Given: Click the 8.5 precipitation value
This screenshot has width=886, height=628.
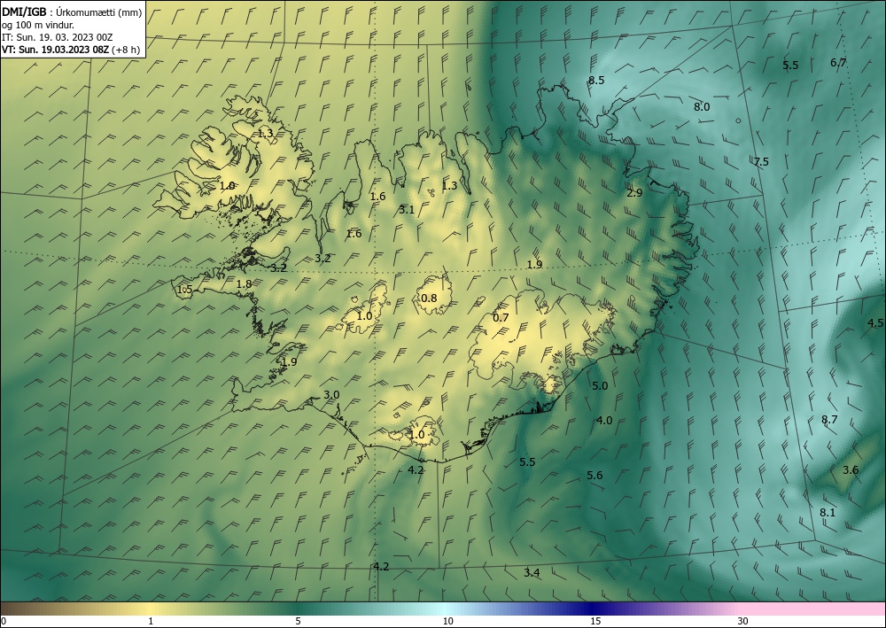Looking at the screenshot, I should (x=596, y=81).
